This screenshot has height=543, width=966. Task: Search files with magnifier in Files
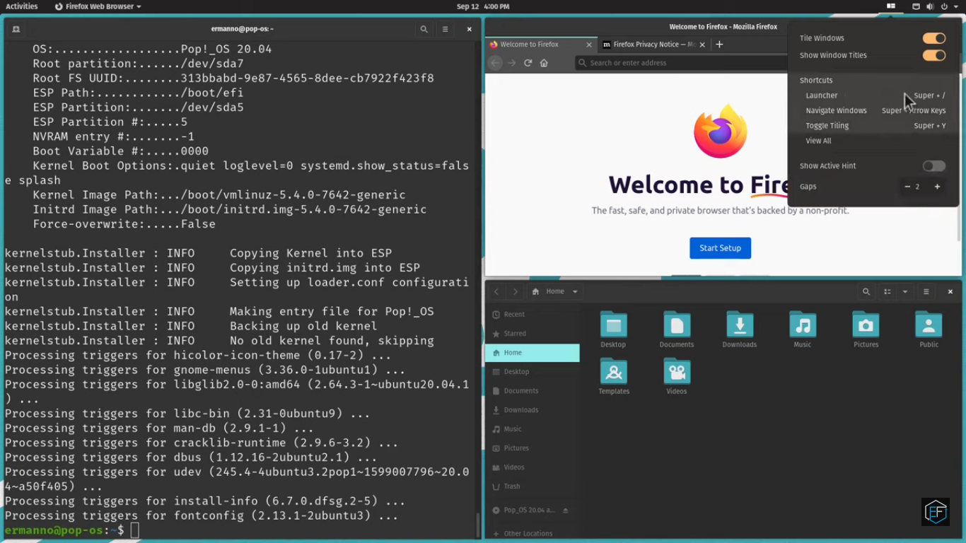(866, 291)
